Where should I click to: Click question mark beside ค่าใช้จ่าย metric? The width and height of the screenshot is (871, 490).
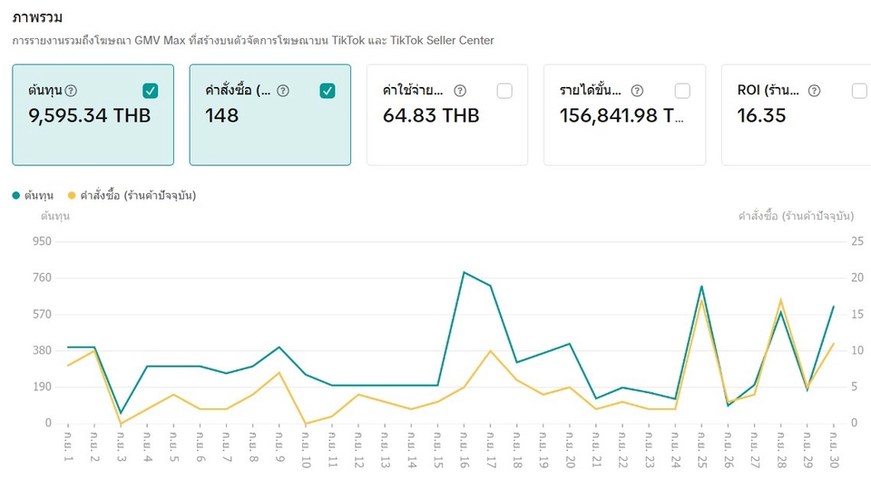pyautogui.click(x=460, y=91)
